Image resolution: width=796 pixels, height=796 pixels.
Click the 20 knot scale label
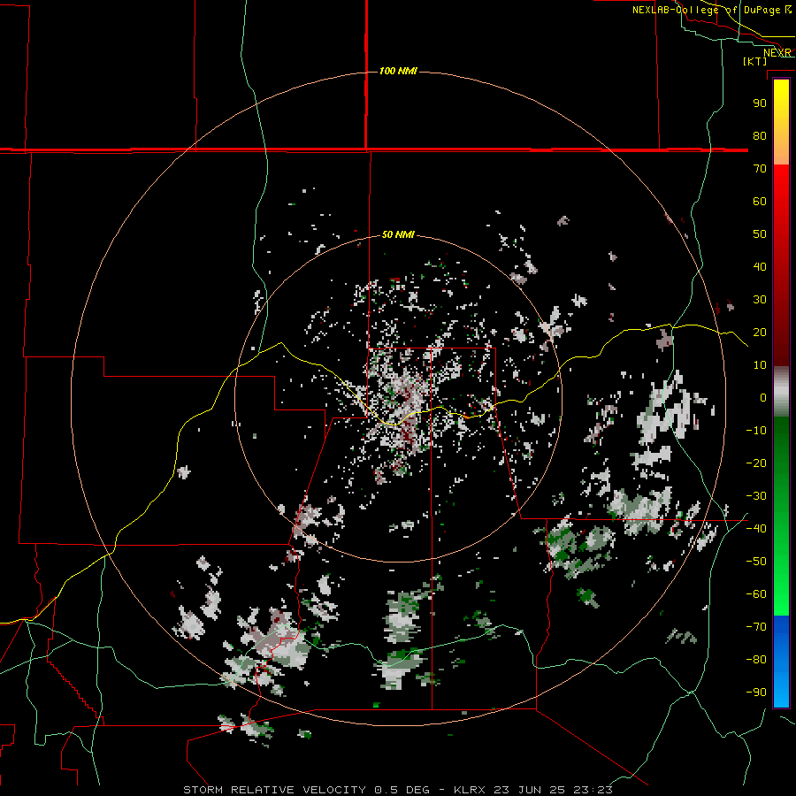point(760,333)
